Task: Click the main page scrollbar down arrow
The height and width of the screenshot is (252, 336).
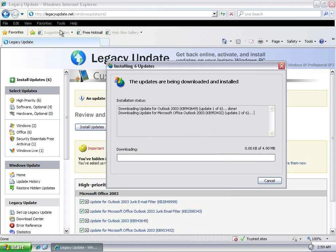Action: (x=333, y=231)
